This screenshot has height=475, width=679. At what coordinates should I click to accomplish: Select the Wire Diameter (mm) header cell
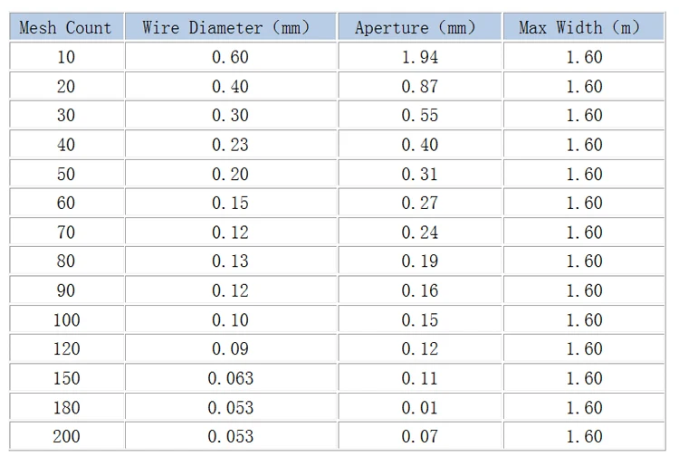point(231,27)
